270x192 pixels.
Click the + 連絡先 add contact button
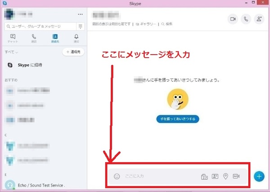point(73,52)
